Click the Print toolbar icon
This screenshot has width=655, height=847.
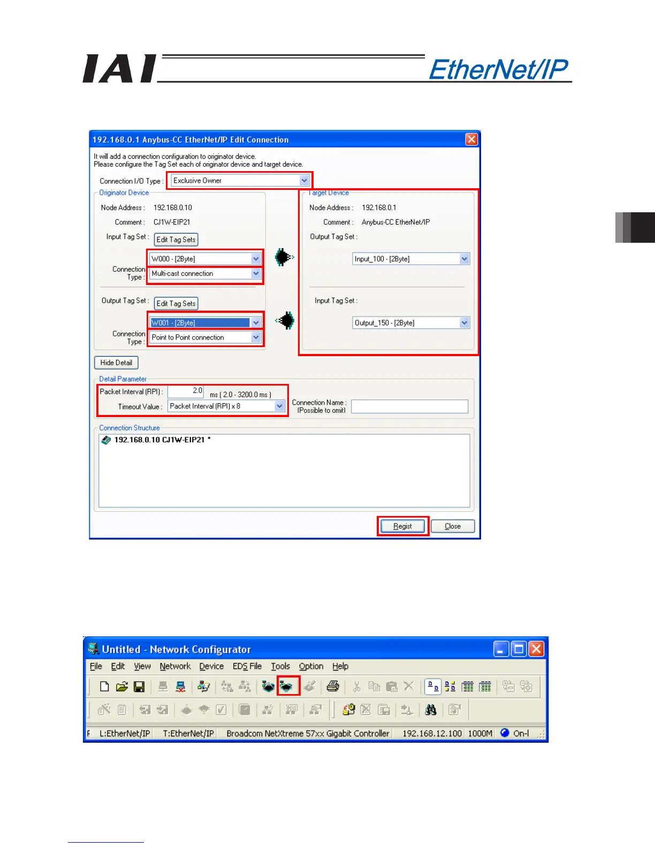click(x=333, y=687)
